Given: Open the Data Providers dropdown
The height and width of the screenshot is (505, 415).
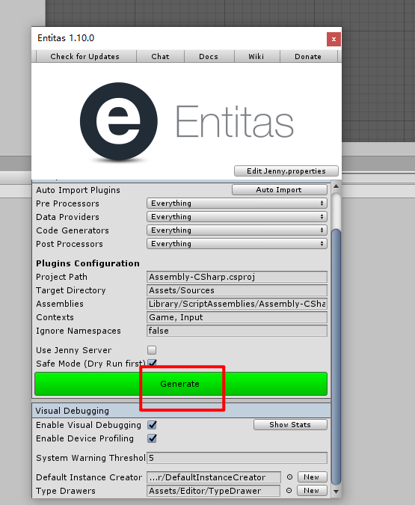Looking at the screenshot, I should (x=237, y=217).
